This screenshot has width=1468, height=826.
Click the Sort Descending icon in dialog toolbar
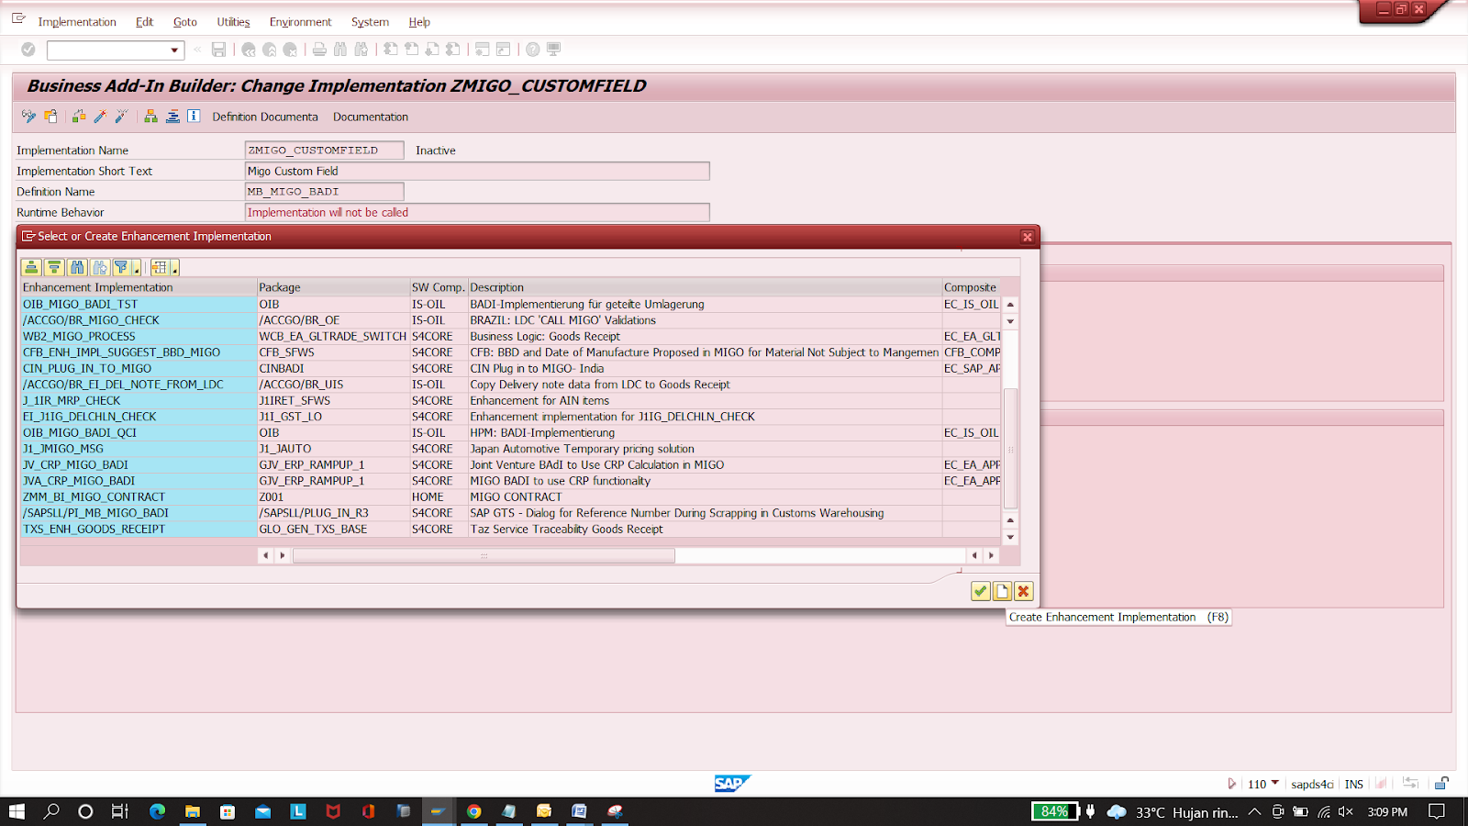54,267
